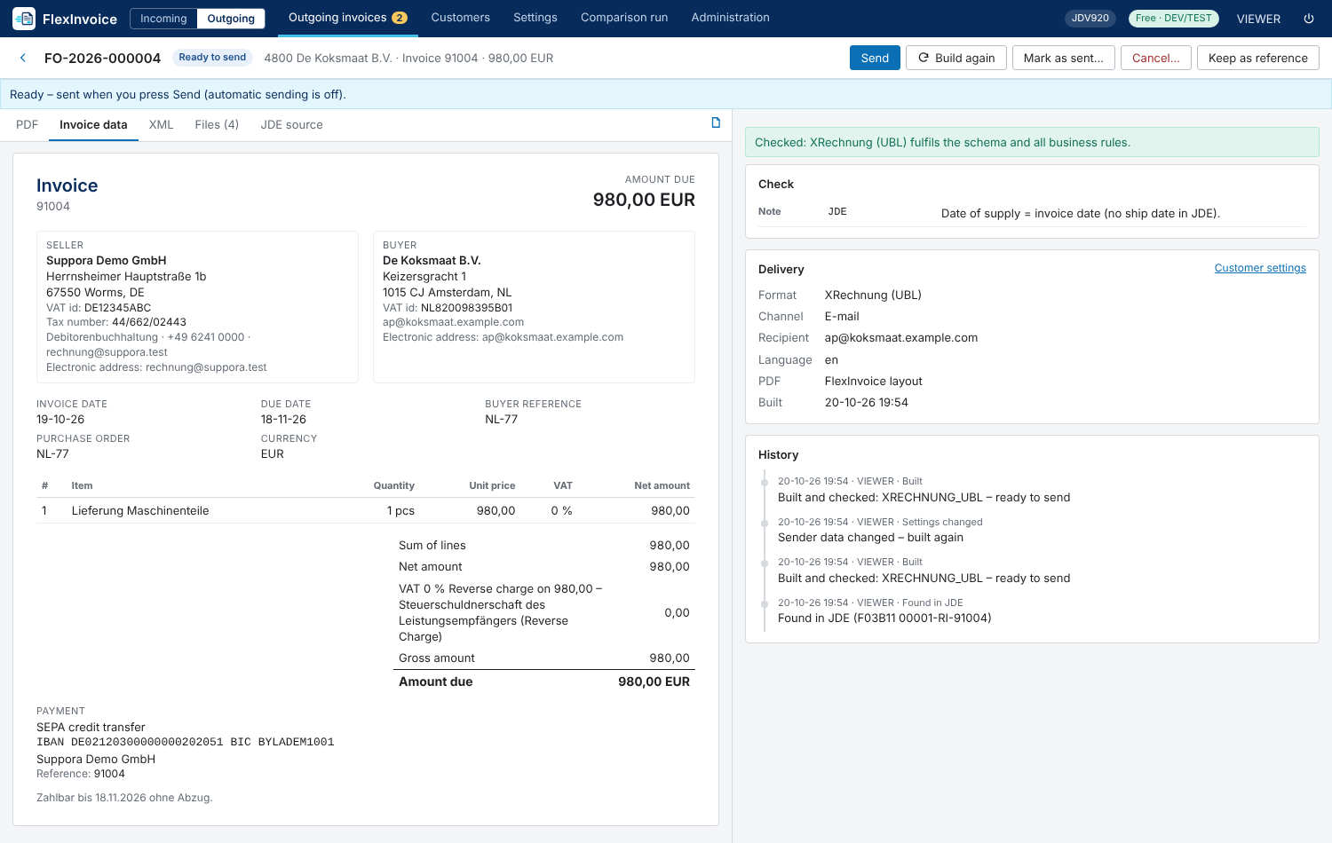
Task: Click the blue Send button
Action: (875, 58)
